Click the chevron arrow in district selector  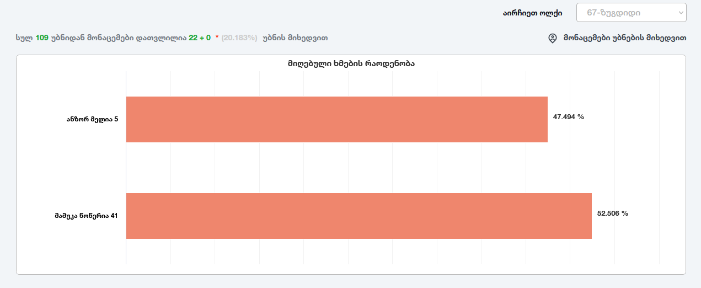pos(679,13)
